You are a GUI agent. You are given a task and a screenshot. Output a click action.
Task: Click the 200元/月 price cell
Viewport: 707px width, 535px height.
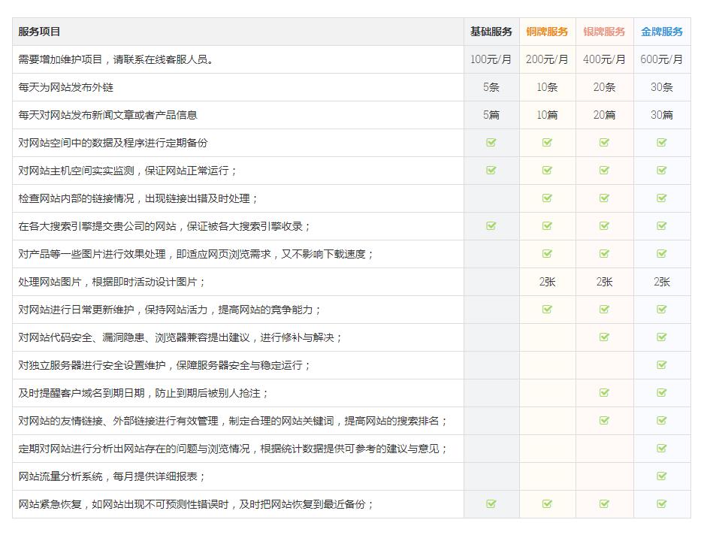(x=547, y=59)
